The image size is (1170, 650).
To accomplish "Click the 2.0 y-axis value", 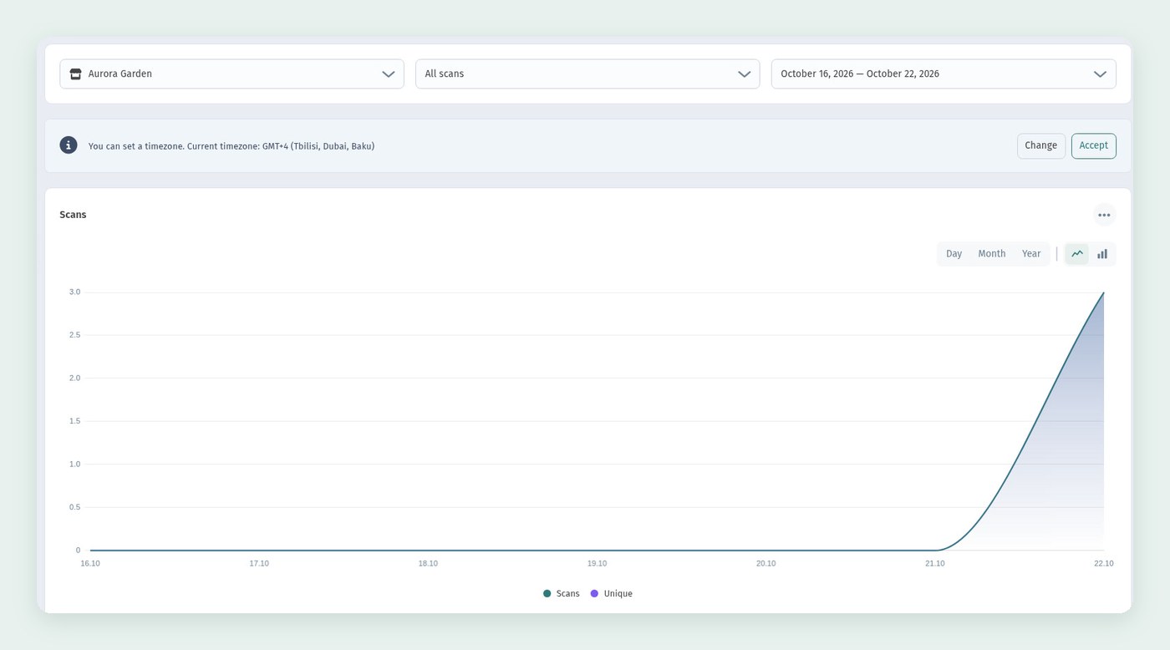I will coord(75,378).
